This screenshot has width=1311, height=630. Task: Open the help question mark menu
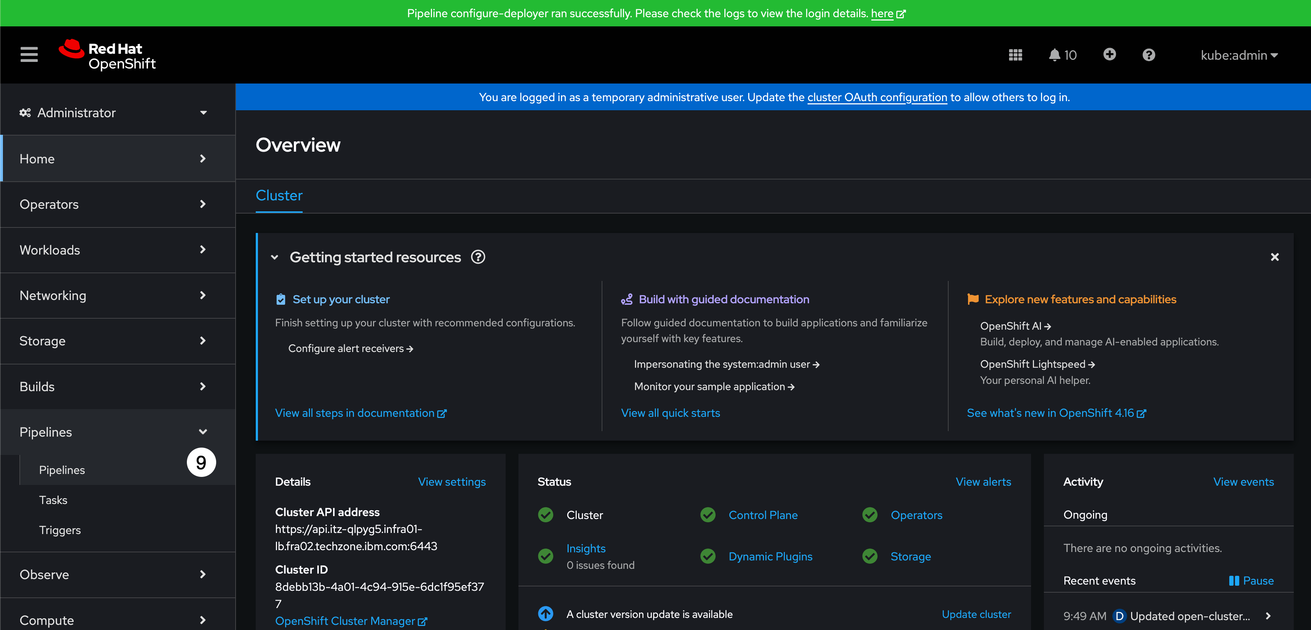(x=1149, y=55)
